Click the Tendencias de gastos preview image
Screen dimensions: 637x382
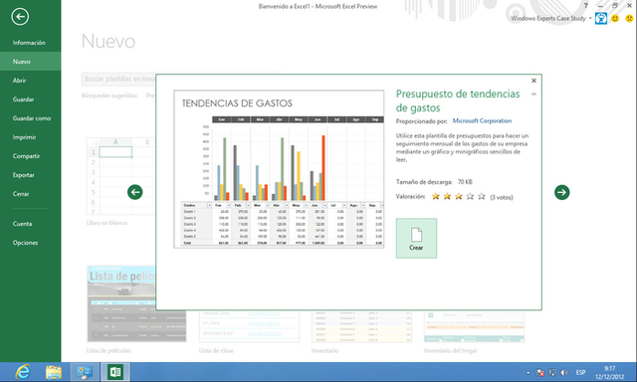click(x=279, y=169)
